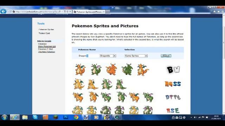Open Favorites star icon

point(218,12)
